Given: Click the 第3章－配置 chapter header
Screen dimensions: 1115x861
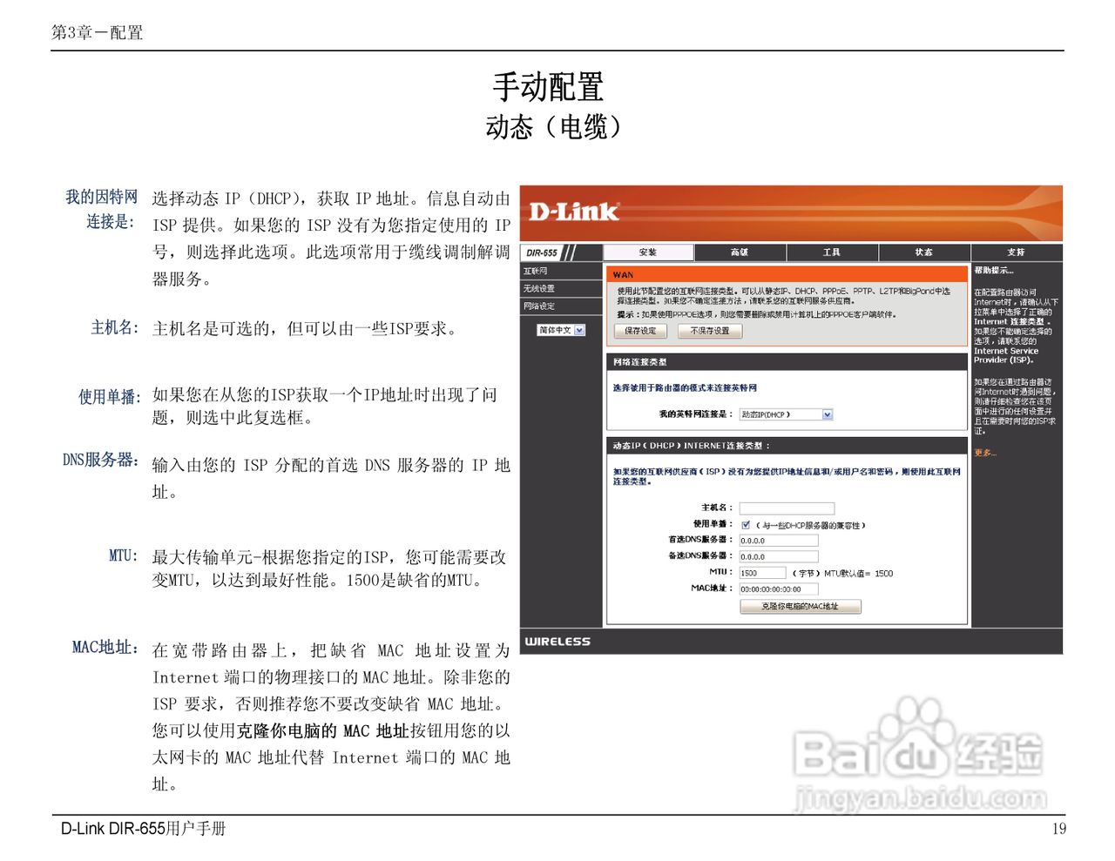Looking at the screenshot, I should tap(97, 33).
